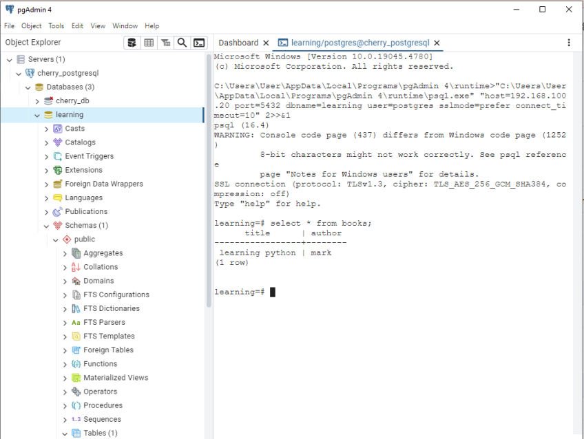Open the Object menu
This screenshot has width=584, height=439.
(x=31, y=25)
